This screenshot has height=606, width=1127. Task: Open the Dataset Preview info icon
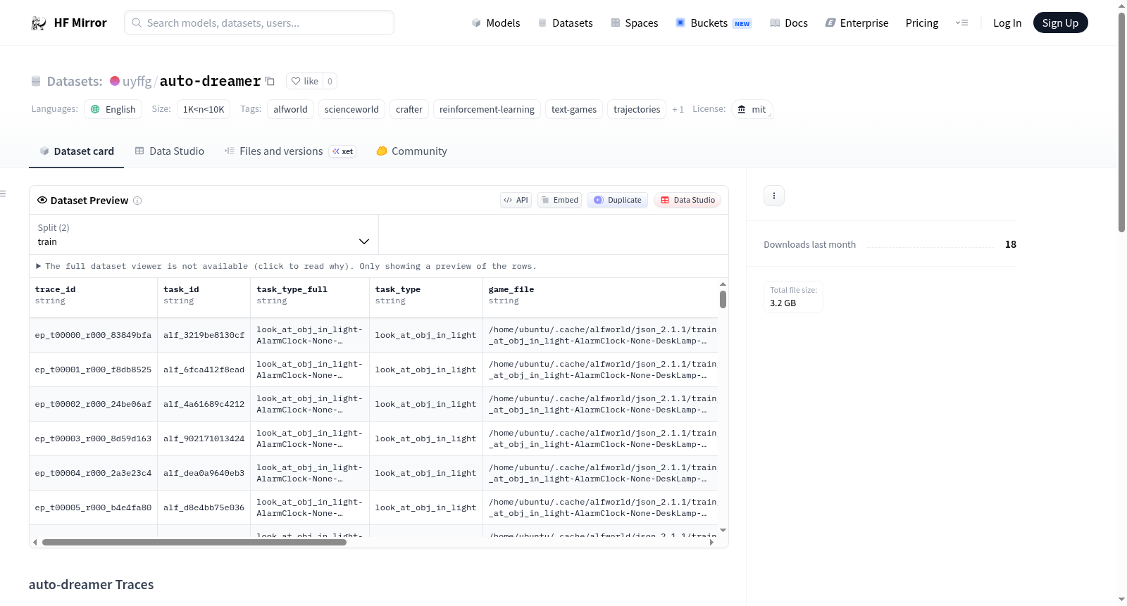[137, 201]
